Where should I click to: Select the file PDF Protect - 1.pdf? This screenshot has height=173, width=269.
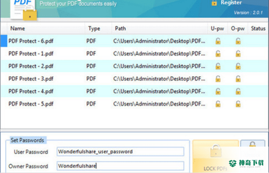tap(31, 54)
